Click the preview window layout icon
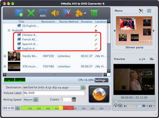 (x=152, y=59)
